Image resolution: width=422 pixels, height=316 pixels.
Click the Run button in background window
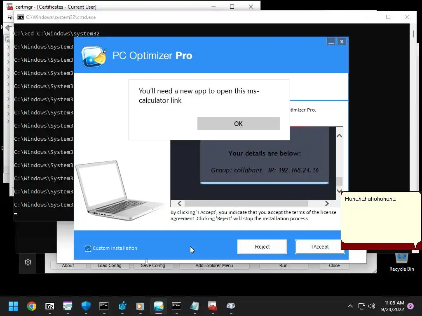[284, 265]
